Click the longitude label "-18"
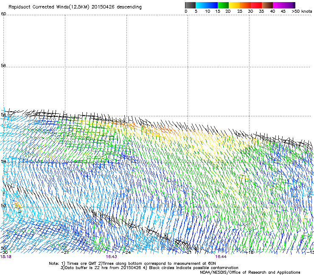This screenshot has width=314, height=275. 250,253
